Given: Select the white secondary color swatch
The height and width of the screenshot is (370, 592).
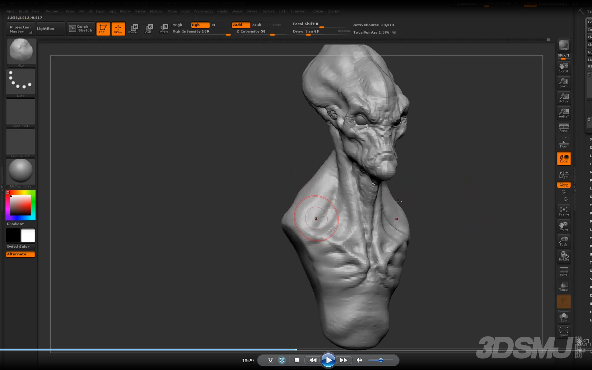Looking at the screenshot, I should tap(28, 235).
